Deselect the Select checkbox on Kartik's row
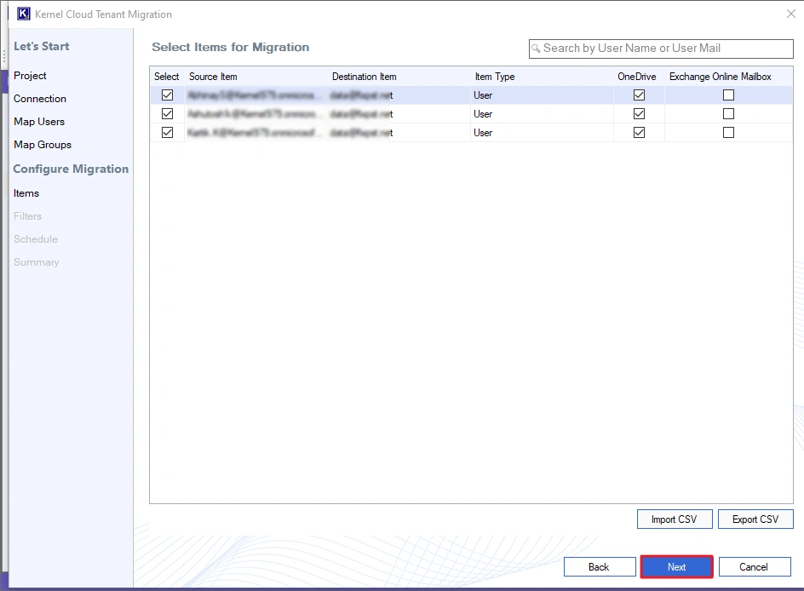 click(x=167, y=132)
